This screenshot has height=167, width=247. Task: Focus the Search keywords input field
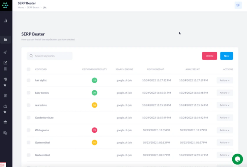(52, 56)
